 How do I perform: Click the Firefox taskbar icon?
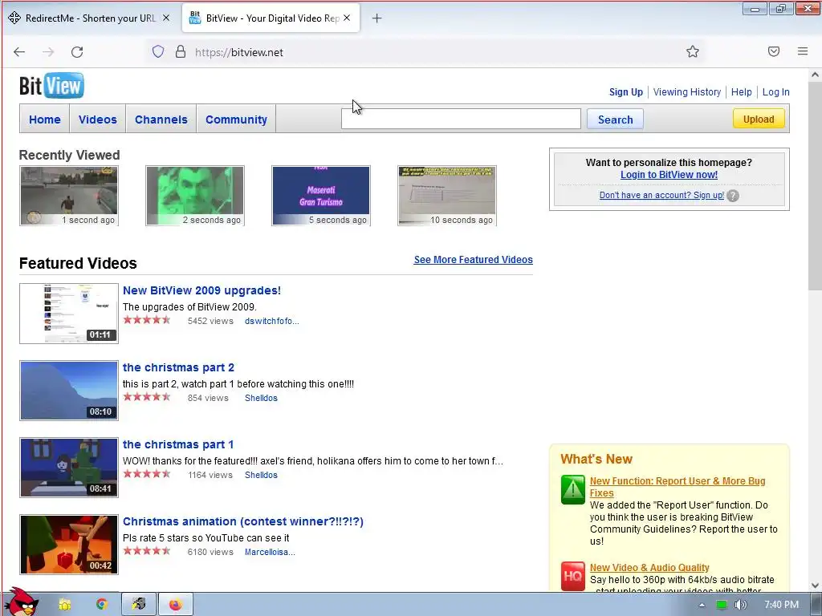176,605
